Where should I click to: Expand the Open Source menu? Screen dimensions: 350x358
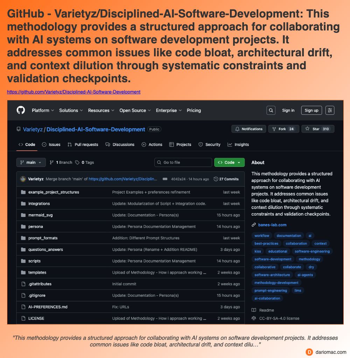pyautogui.click(x=135, y=110)
